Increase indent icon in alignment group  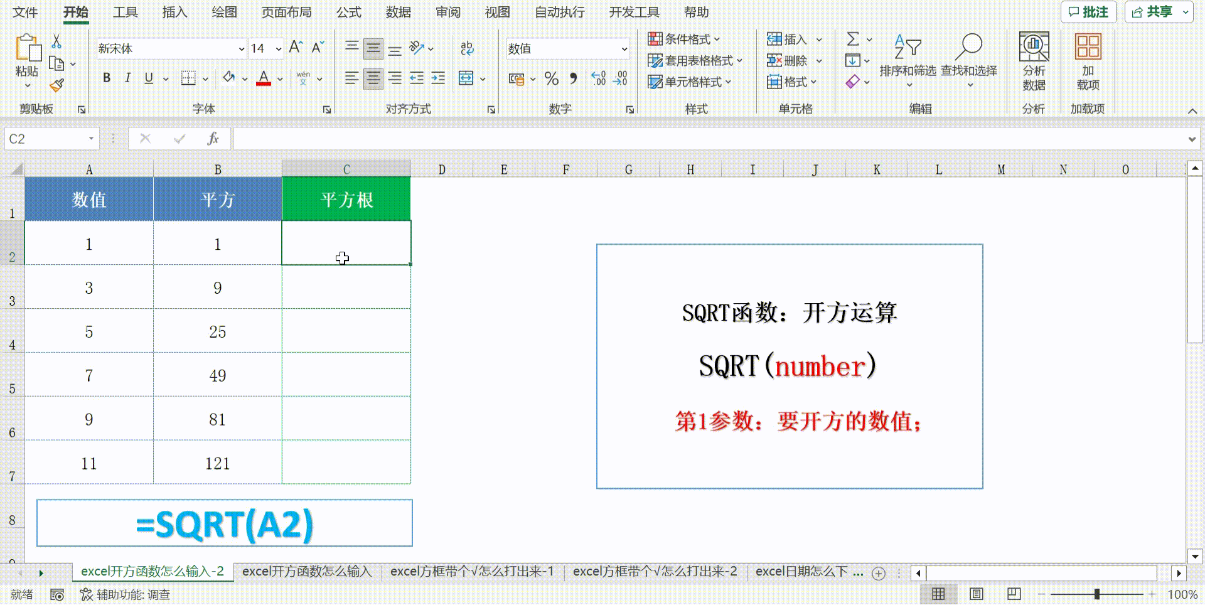click(438, 78)
